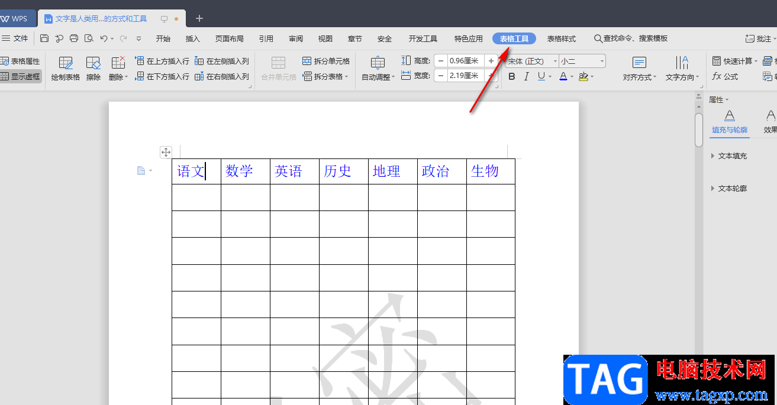Open Table Properties (表格属性)
Viewport: 777px width, 405px height.
[20, 61]
